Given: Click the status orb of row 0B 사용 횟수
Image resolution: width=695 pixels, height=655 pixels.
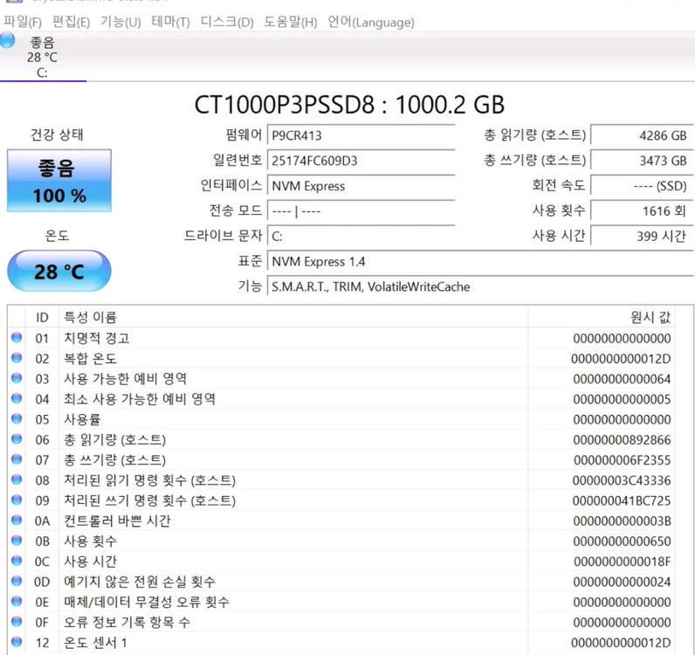Looking at the screenshot, I should pos(17,540).
